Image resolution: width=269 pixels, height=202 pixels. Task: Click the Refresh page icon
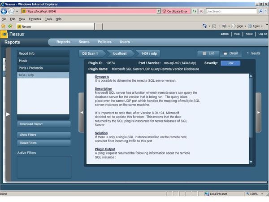[194, 11]
